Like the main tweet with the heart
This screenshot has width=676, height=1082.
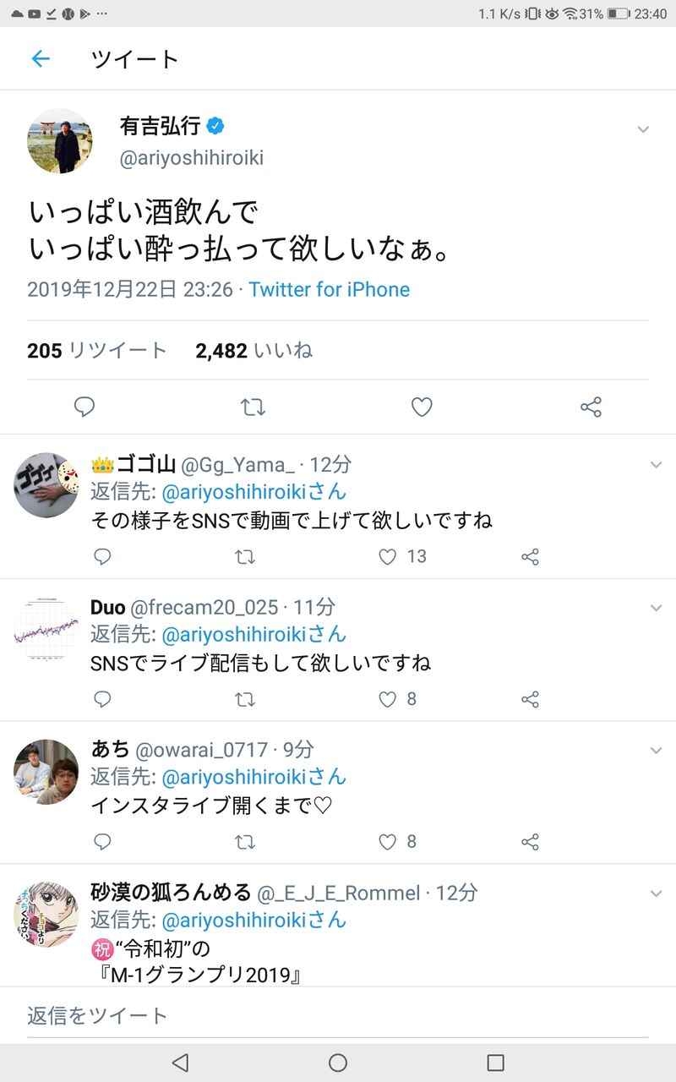pyautogui.click(x=422, y=407)
